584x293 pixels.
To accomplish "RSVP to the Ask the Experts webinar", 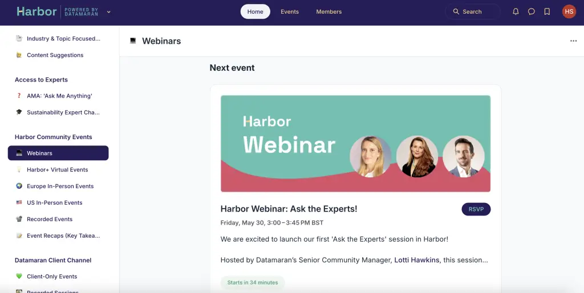I will (x=476, y=209).
